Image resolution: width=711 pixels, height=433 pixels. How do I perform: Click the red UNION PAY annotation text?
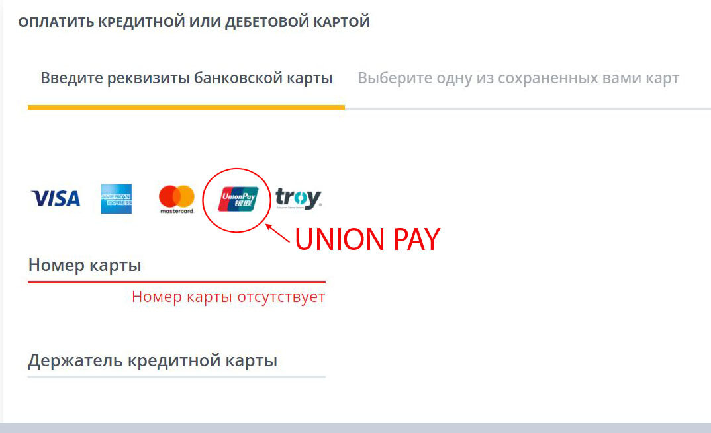[x=367, y=239]
